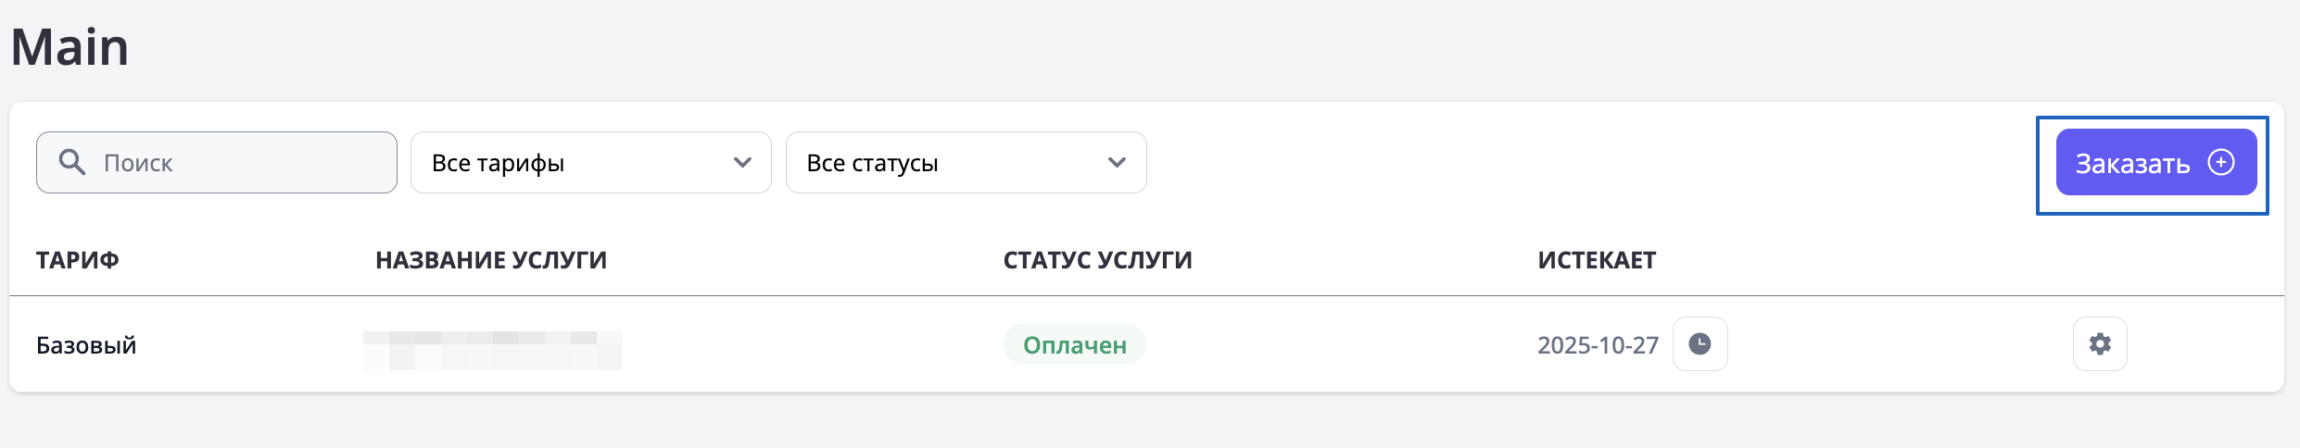
Task: Click the clock icon beside expiry date
Action: point(1700,344)
